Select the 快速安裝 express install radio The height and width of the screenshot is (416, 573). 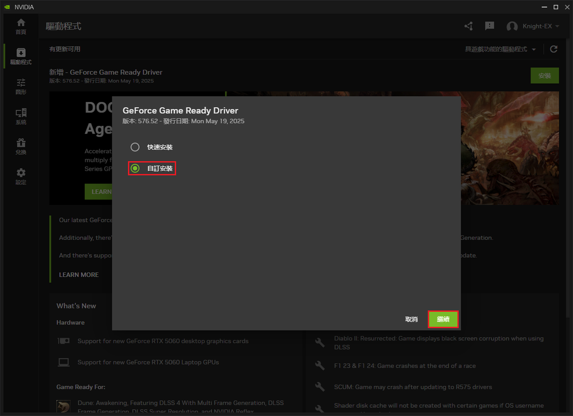click(x=135, y=147)
